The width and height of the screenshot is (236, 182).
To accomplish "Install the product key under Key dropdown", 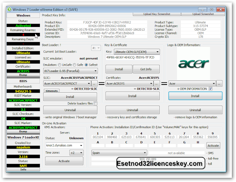I will pos(119,69).
